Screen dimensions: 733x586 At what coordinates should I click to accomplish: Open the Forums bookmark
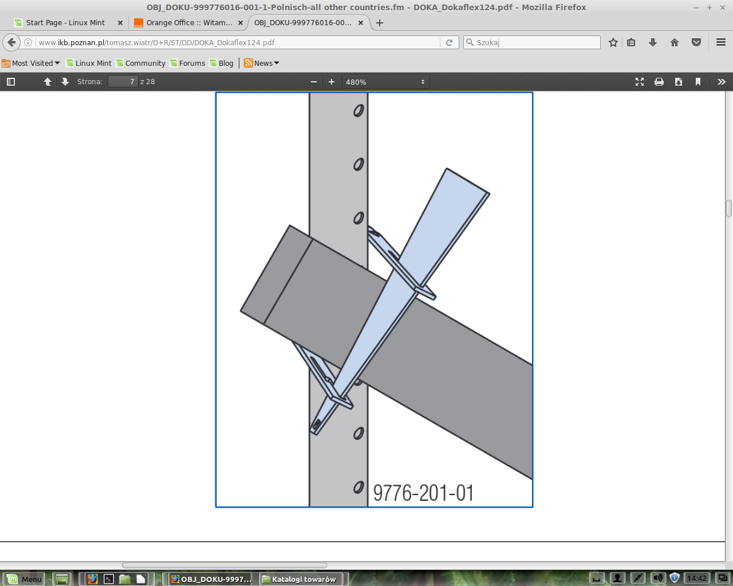(x=187, y=64)
